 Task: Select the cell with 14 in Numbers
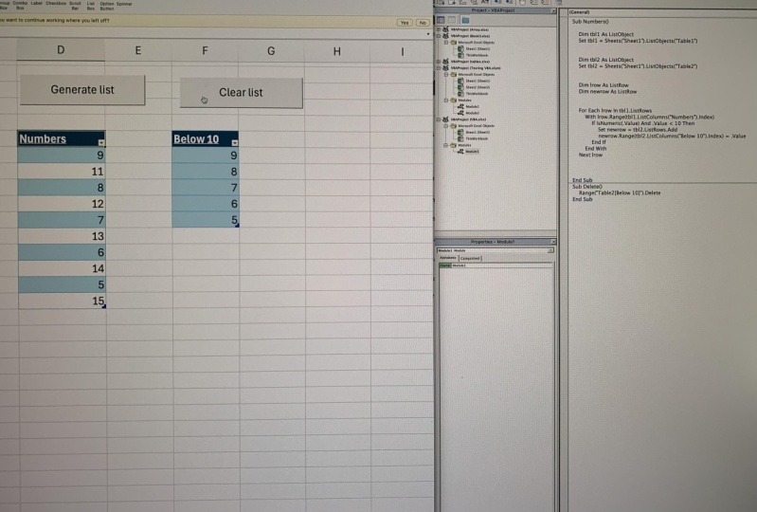[x=62, y=268]
